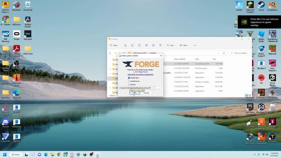
Task: Expand the address bar history dropdown
Action: 219,53
